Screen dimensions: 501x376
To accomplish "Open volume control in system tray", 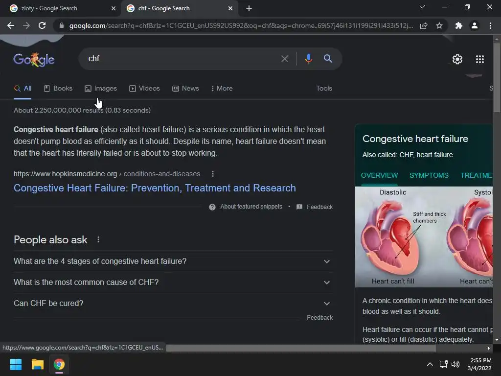I will (455, 364).
